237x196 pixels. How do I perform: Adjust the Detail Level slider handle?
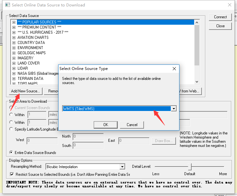click(190, 167)
